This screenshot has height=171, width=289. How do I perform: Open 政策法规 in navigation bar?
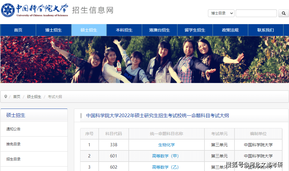point(230,30)
